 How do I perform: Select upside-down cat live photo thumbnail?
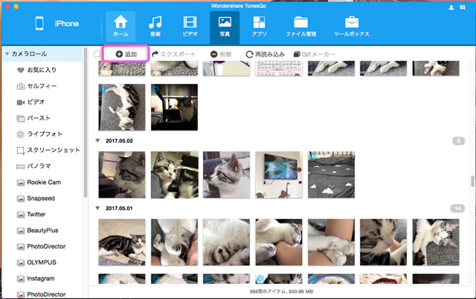click(x=122, y=108)
